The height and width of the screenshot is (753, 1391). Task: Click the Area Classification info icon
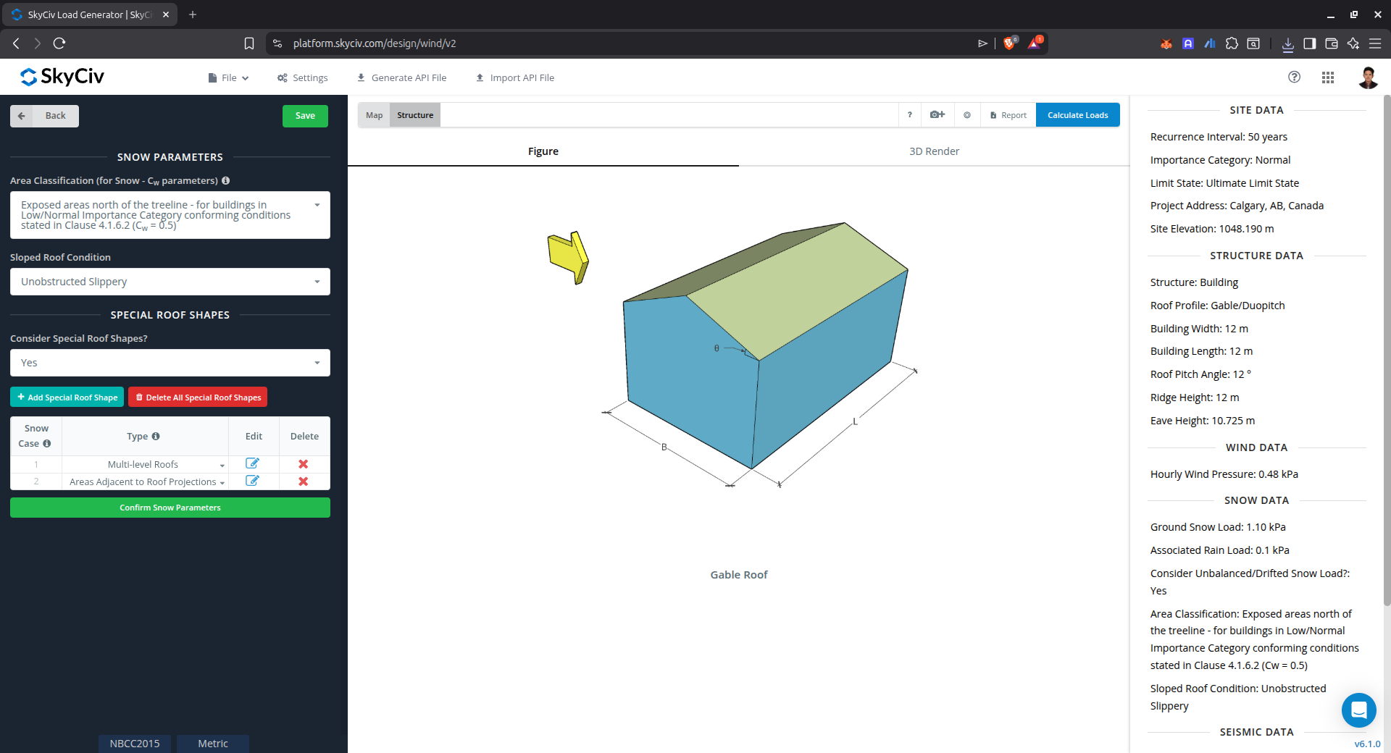click(226, 181)
